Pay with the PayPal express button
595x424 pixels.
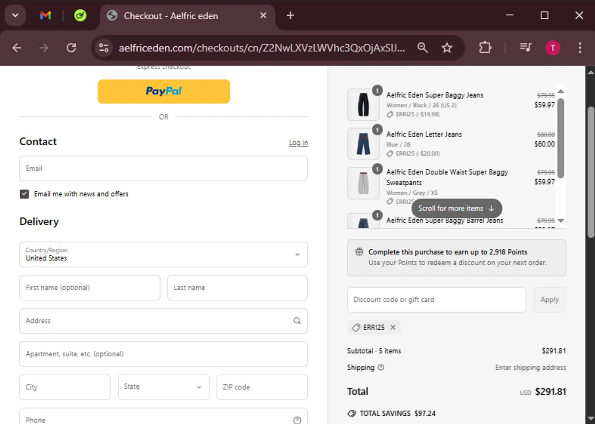pos(164,91)
